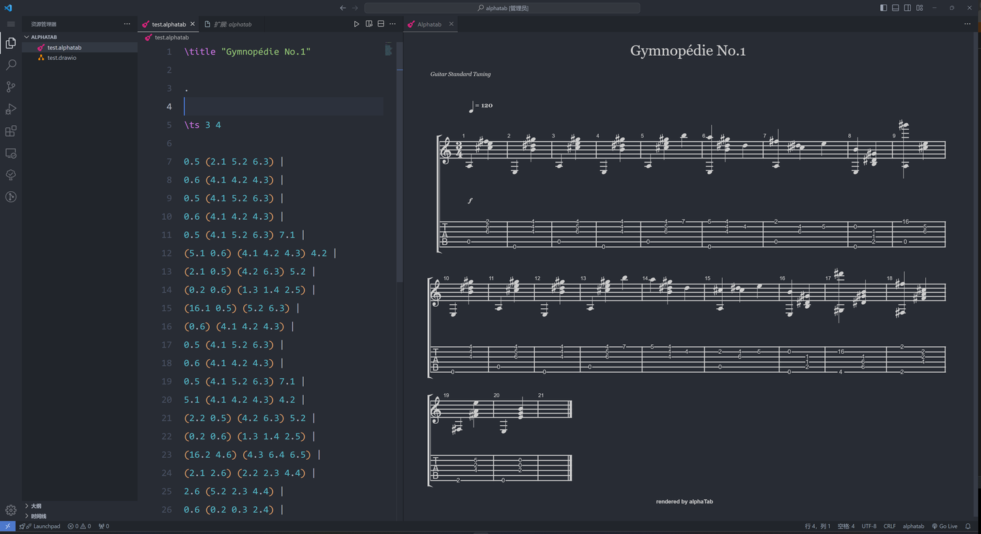This screenshot has width=981, height=534.
Task: Switch to the 扩展 alphatab tab
Action: pos(230,23)
